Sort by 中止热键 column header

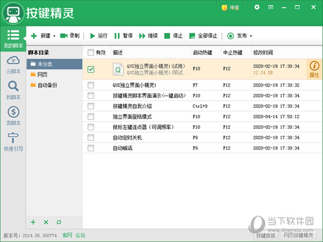(236, 53)
